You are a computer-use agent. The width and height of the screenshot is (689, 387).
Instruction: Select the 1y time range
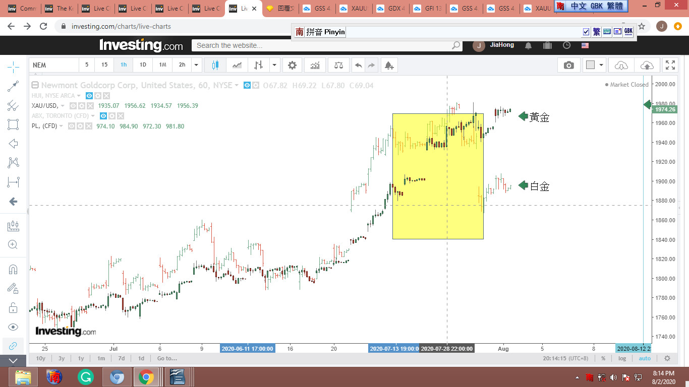[x=81, y=358]
